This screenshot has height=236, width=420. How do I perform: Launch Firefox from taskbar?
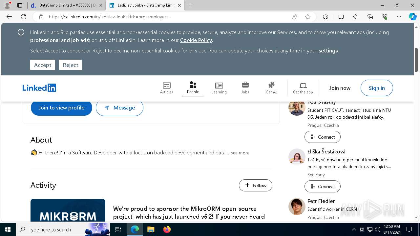click(167, 229)
